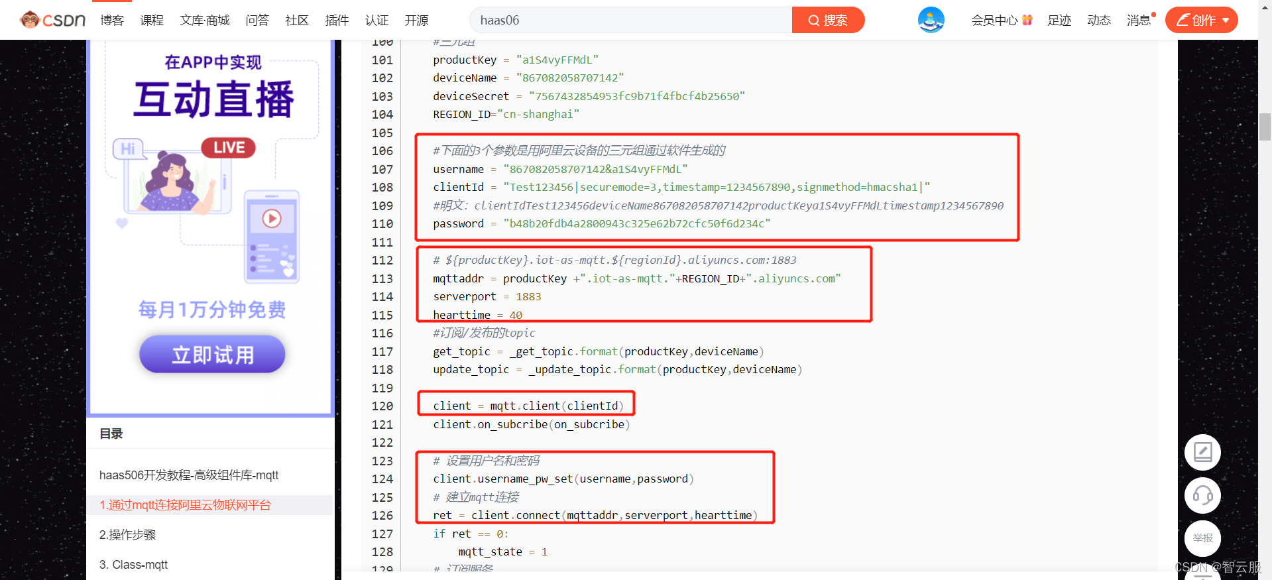Click code line 'client.on_subcribe(on_subcribe)'
This screenshot has height=580, width=1272.
pyautogui.click(x=532, y=424)
